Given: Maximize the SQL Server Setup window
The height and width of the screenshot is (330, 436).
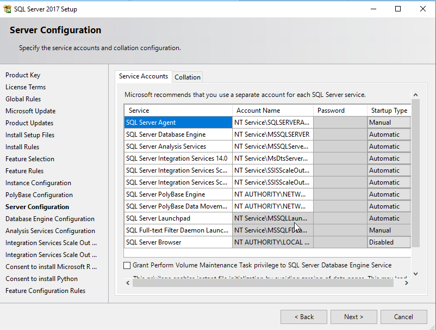Looking at the screenshot, I should tap(398, 9).
